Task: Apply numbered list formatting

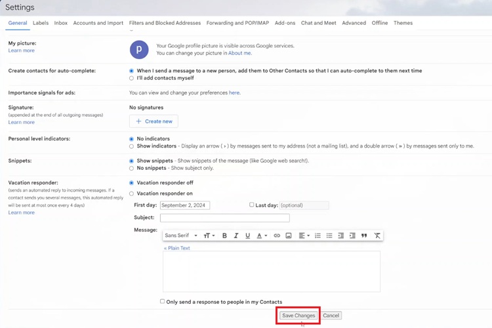Action: click(318, 236)
